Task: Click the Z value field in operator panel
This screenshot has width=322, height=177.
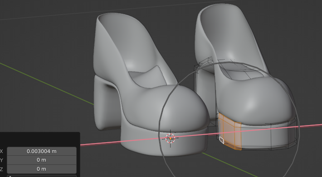Action: [42, 169]
